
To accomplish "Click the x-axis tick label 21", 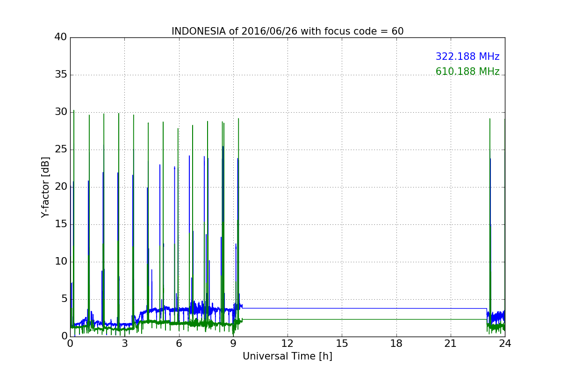I will click(451, 343).
